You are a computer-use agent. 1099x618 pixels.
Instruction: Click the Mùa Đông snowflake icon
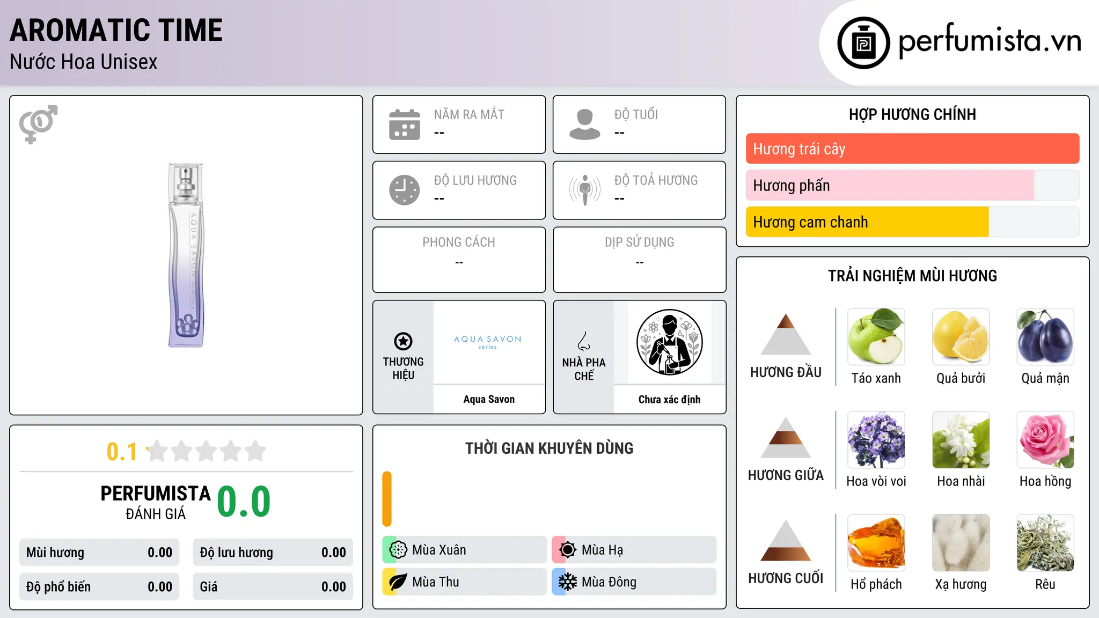(568, 582)
